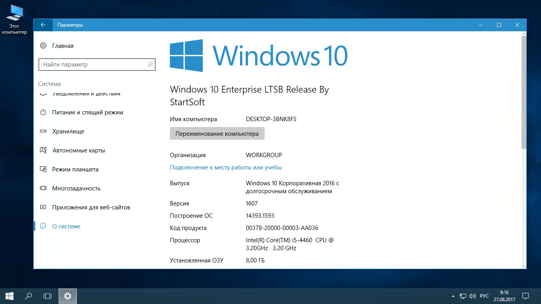This screenshot has width=541, height=304.
Task: Click the content area vertical scrollbar thumb
Action: coord(524,93)
